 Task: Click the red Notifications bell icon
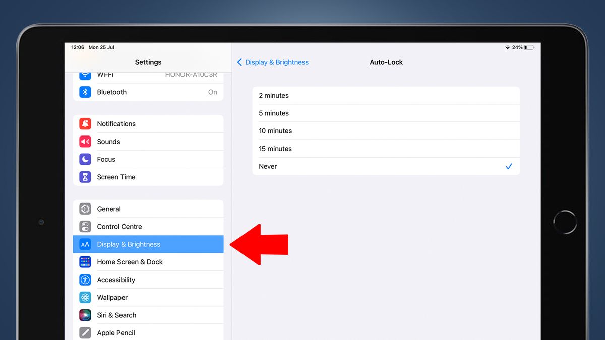tap(85, 123)
